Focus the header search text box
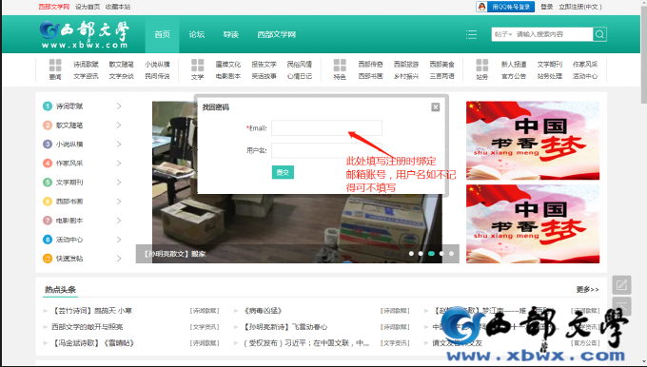Screen dimensions: 647x367 tap(553, 34)
